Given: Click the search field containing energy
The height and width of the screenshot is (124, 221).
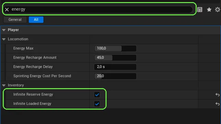Looking at the screenshot, I should click(98, 10).
